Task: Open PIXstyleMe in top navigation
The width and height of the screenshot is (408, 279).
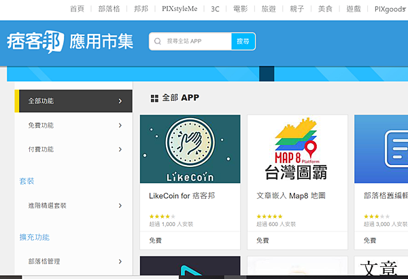Action: pyautogui.click(x=180, y=9)
